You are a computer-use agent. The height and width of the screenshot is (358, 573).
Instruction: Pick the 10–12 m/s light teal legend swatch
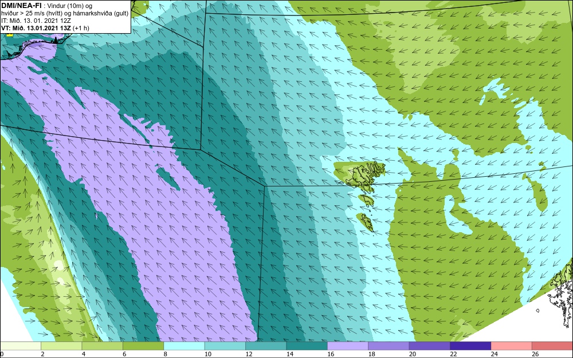pyautogui.click(x=225, y=346)
